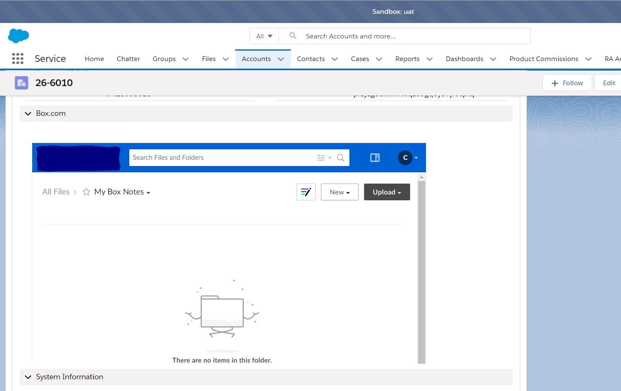
Task: Open the New dropdown in Box
Action: (339, 192)
